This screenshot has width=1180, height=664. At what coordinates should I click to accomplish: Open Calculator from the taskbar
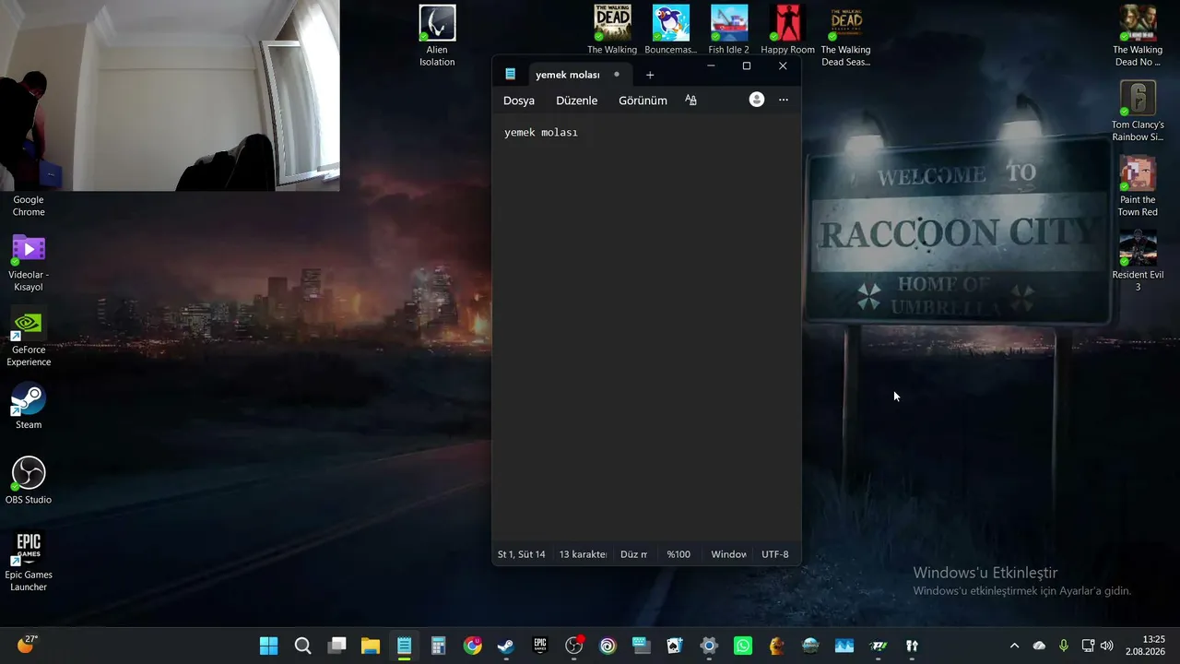[x=438, y=646]
